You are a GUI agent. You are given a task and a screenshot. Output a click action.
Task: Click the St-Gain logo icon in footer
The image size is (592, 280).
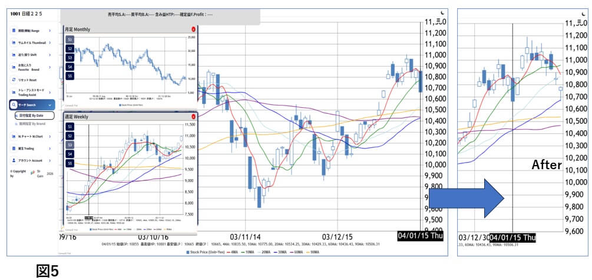[32, 173]
